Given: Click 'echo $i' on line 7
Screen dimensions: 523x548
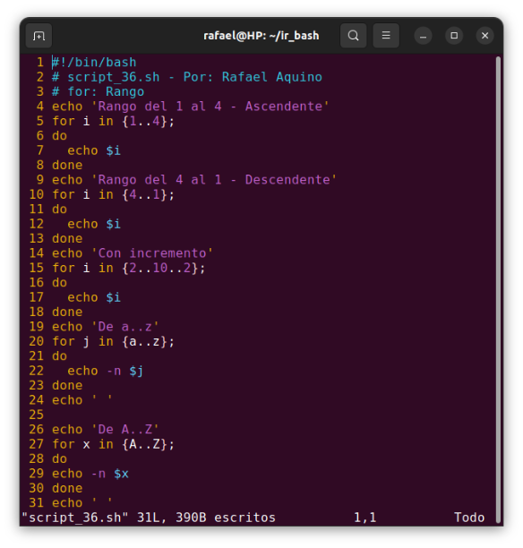Looking at the screenshot, I should click(x=94, y=150).
